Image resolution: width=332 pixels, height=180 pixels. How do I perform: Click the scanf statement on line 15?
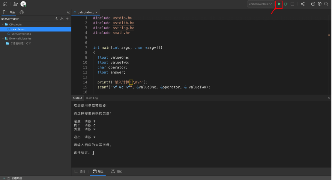[154, 87]
